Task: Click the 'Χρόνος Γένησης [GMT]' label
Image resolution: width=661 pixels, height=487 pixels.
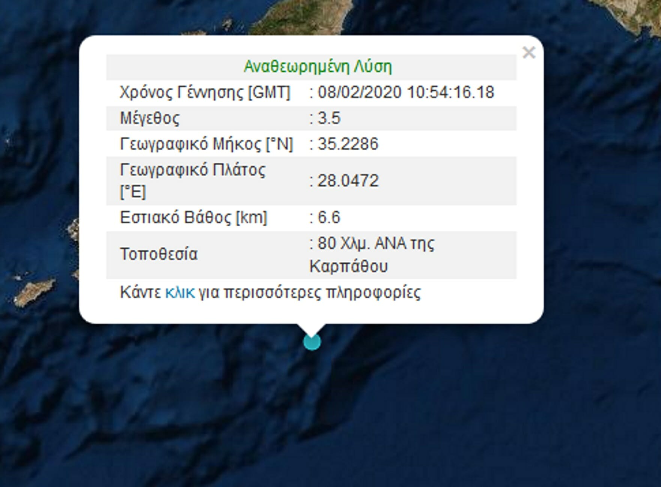Action: pos(205,92)
